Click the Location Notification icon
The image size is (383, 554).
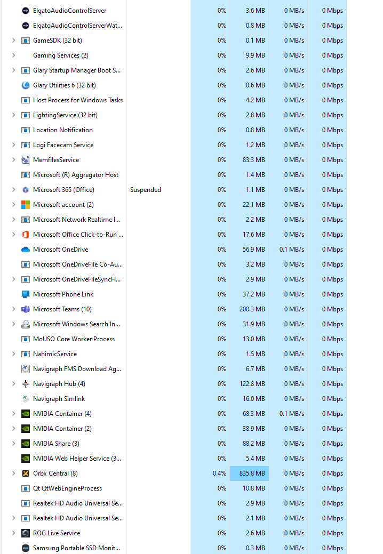coord(26,130)
